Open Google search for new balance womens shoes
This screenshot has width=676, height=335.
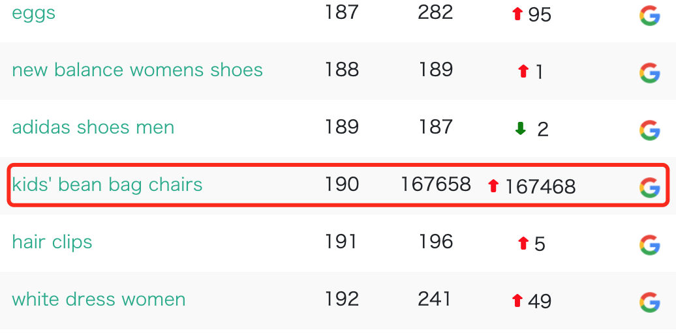(649, 72)
